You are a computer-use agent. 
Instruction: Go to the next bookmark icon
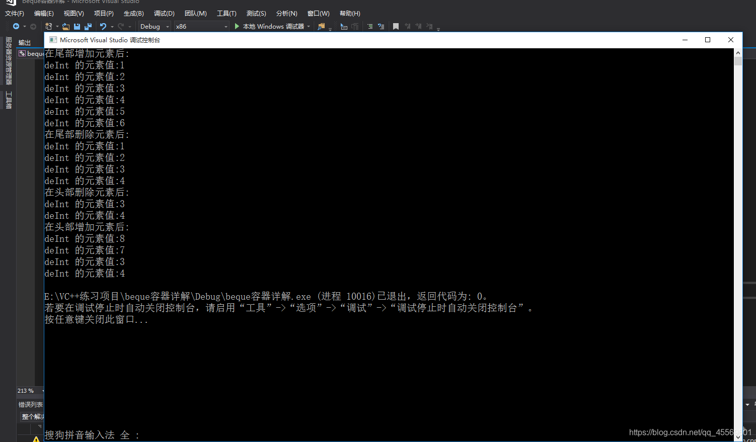(x=418, y=26)
